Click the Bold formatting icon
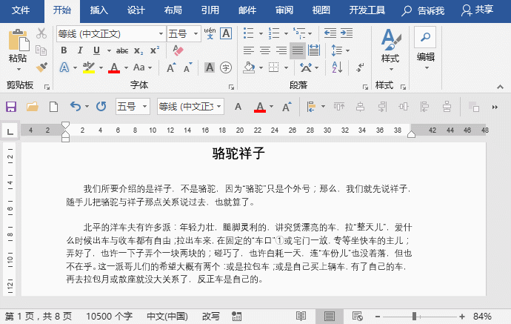Screen dimensions: 511x324 [x=64, y=50]
